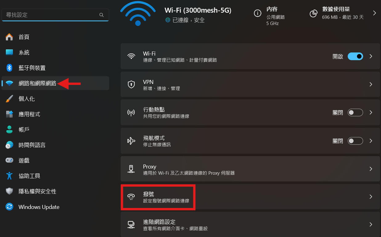Click the 進階網路設定 monitor icon
The width and height of the screenshot is (381, 237).
point(131,225)
